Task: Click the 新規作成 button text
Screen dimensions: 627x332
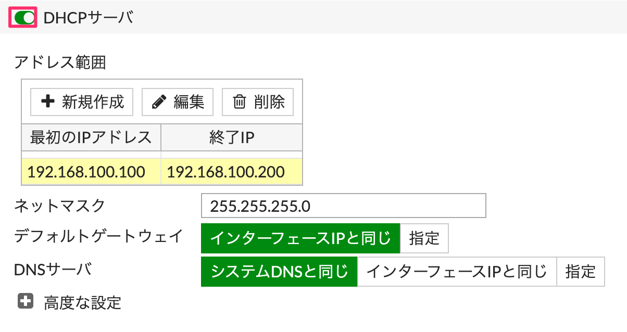Action: coord(93,101)
